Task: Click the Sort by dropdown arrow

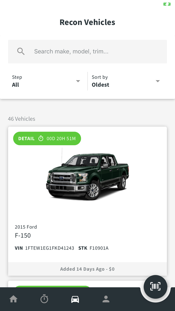Action: tap(157, 81)
